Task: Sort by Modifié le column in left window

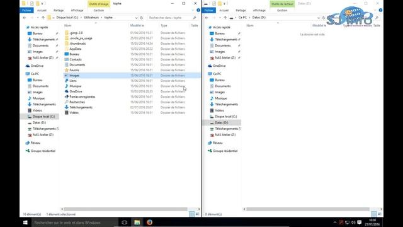Action: tap(137, 25)
